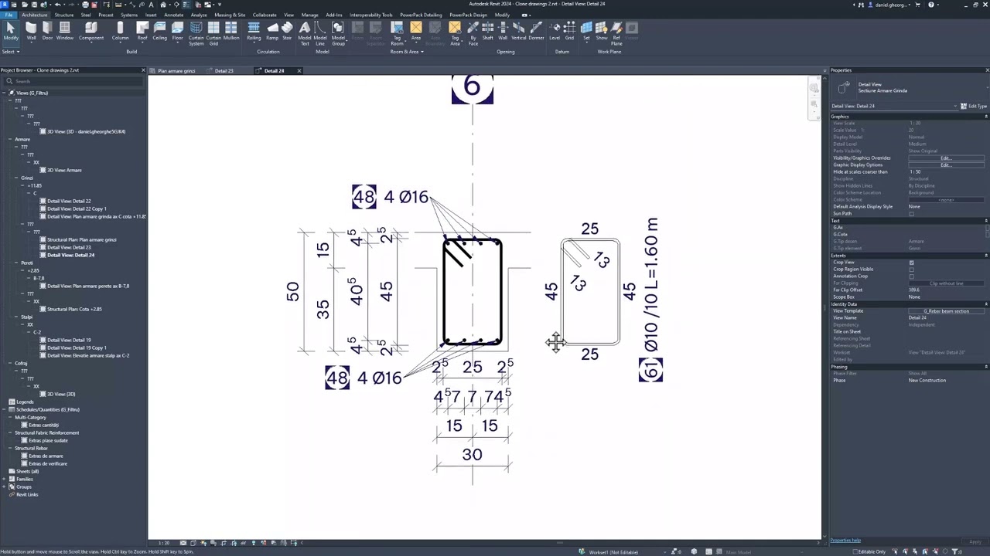The height and width of the screenshot is (556, 990).
Task: Select the Grid datum tool
Action: pyautogui.click(x=569, y=31)
